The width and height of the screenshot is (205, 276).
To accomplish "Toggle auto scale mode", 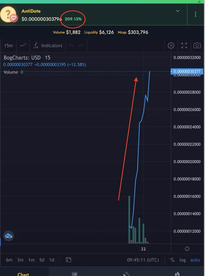I will 195,260.
